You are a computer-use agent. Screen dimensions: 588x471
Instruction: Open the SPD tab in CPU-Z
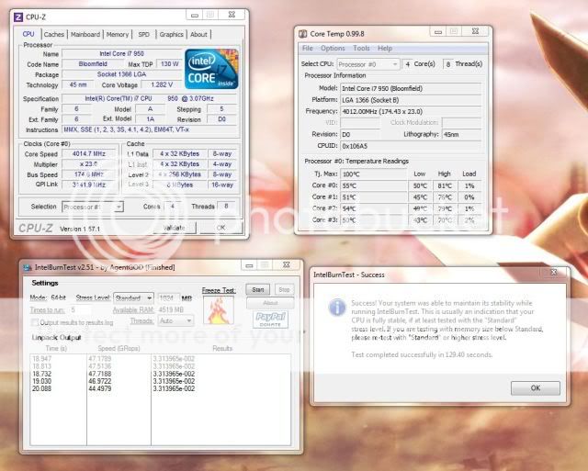pyautogui.click(x=143, y=35)
